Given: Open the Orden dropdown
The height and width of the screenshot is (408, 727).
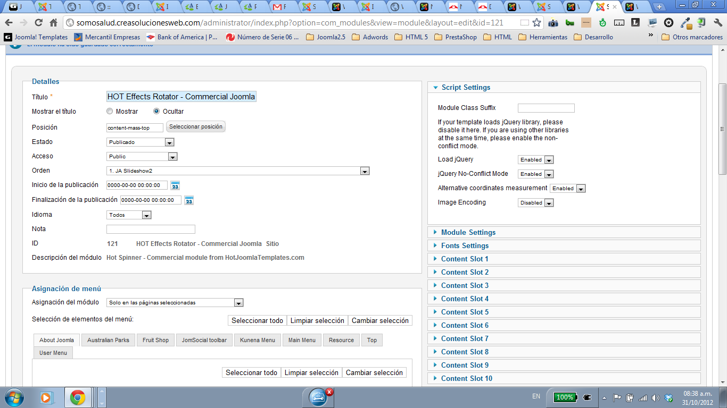Looking at the screenshot, I should pos(238,171).
